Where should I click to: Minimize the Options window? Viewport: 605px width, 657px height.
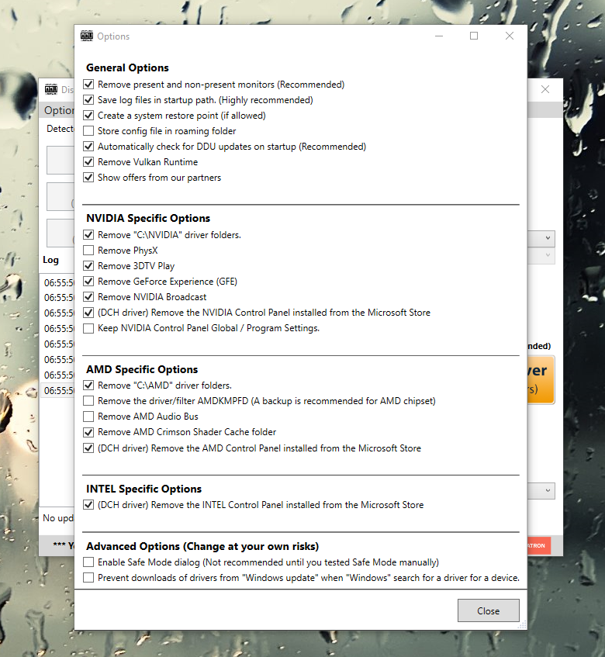point(439,36)
